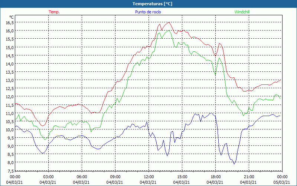The width and height of the screenshot is (297, 186).
Task: Click the 13,0 y-axis value
Action: click(10, 80)
